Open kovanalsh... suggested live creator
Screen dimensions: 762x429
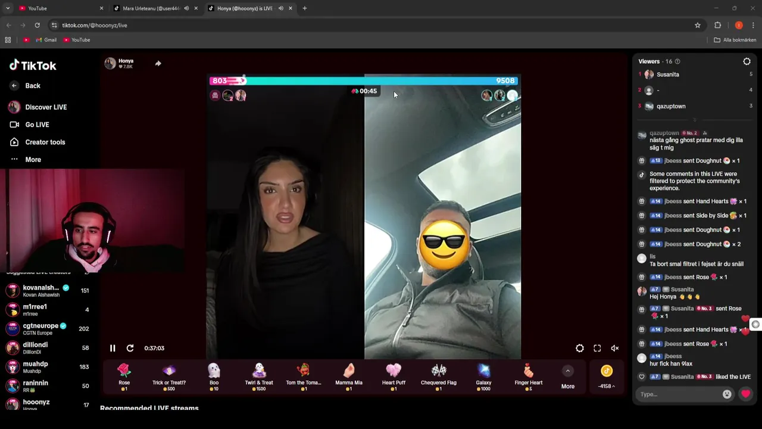pos(48,291)
